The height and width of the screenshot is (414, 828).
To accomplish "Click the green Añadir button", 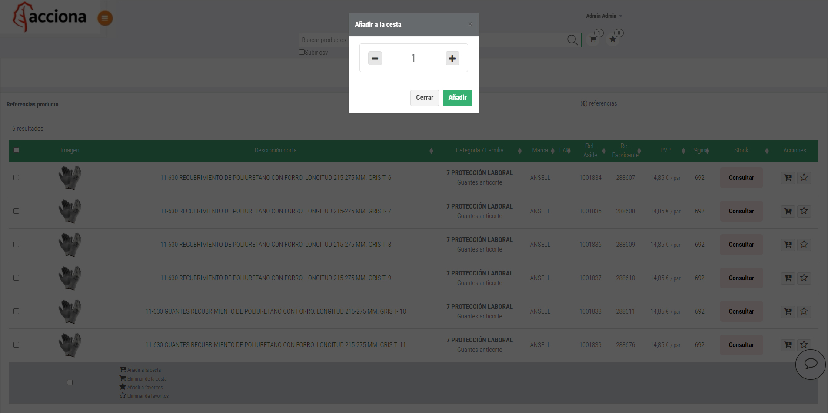I will click(457, 98).
